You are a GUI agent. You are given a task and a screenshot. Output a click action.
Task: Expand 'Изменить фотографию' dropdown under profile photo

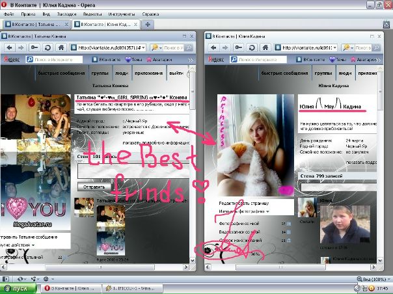tap(244, 211)
